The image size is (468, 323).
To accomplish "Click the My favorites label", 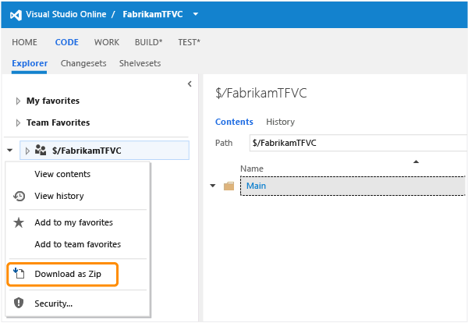I will [53, 101].
